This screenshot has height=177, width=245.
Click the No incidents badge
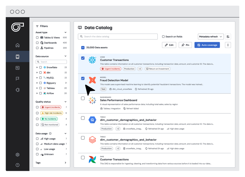pos(49,119)
